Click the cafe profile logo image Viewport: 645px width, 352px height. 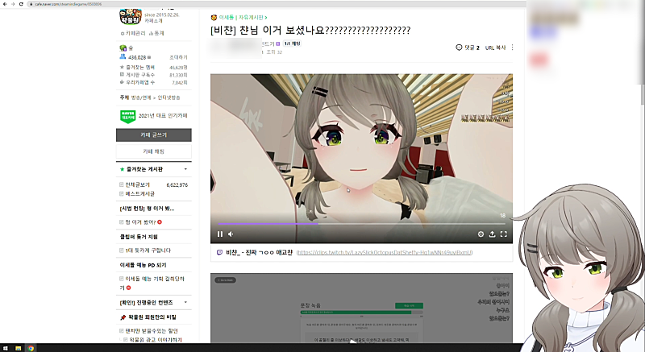pos(131,16)
